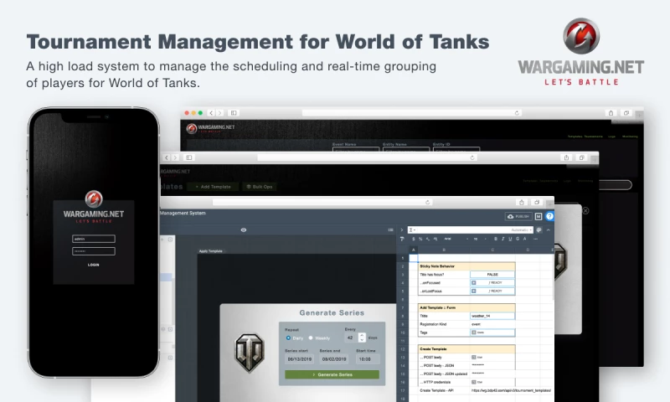Image resolution: width=670 pixels, height=402 pixels.
Task: Click the Sticky Note Behavior header cell
Action: tap(466, 266)
